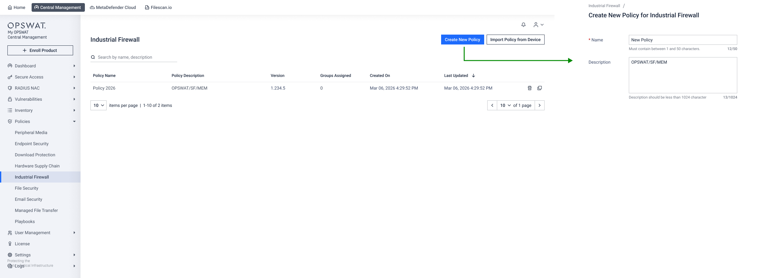Delete Policy 2026 with trash icon
Screen dimensions: 758x278
529,88
